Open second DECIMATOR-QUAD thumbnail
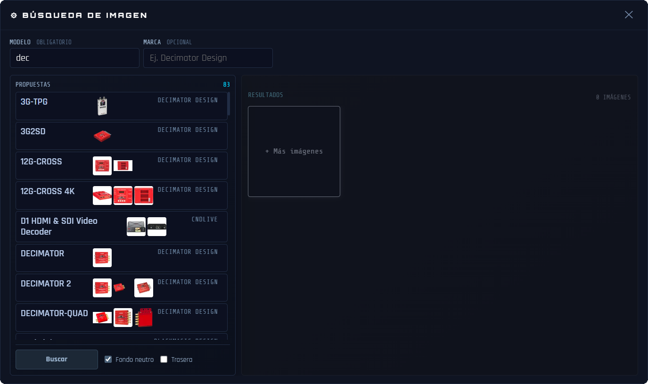The width and height of the screenshot is (648, 384). click(123, 318)
